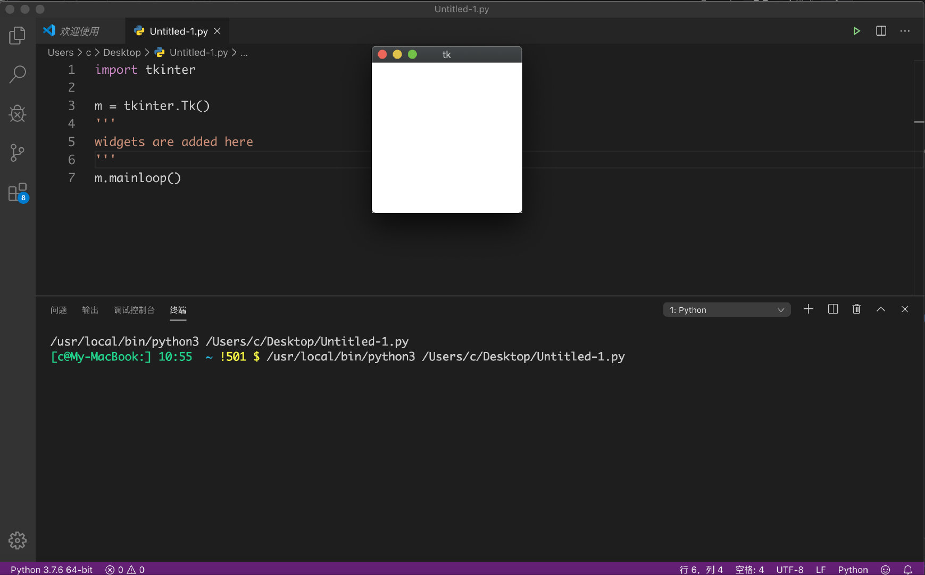925x575 pixels.
Task: Open the Manage gear icon
Action: click(x=17, y=540)
